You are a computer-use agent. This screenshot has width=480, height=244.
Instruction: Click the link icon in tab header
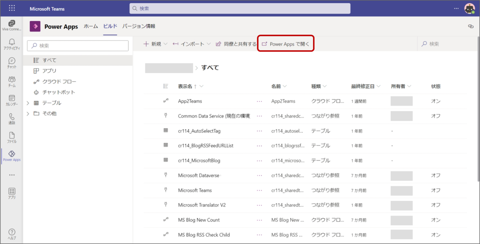(x=471, y=26)
